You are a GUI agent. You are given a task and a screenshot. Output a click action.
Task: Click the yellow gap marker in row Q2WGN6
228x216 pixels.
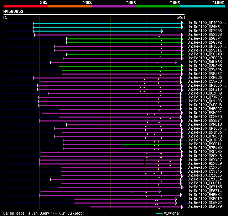161,67
